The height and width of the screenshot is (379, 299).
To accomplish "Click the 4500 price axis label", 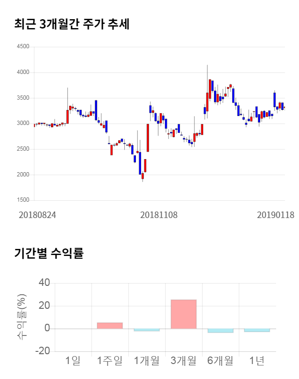I will [22, 47].
